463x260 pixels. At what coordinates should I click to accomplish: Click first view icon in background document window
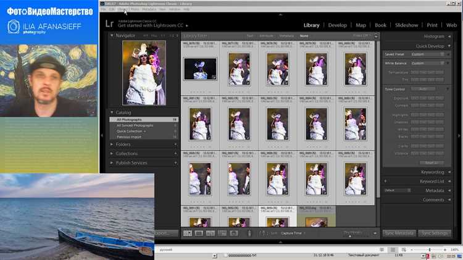[382, 250]
